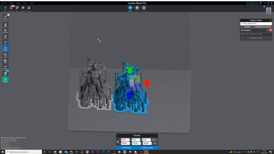Select the Select tool in left sidebar

click(x=6, y=25)
